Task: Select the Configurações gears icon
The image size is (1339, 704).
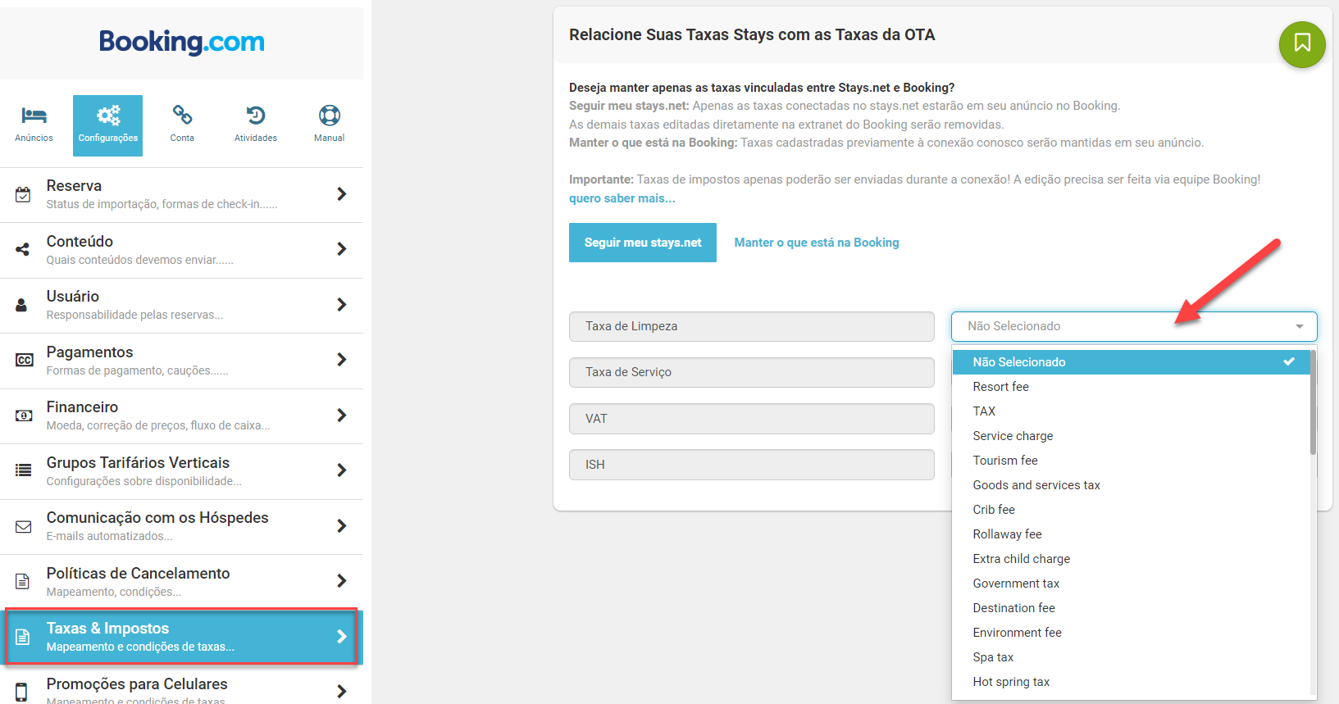Action: click(108, 116)
